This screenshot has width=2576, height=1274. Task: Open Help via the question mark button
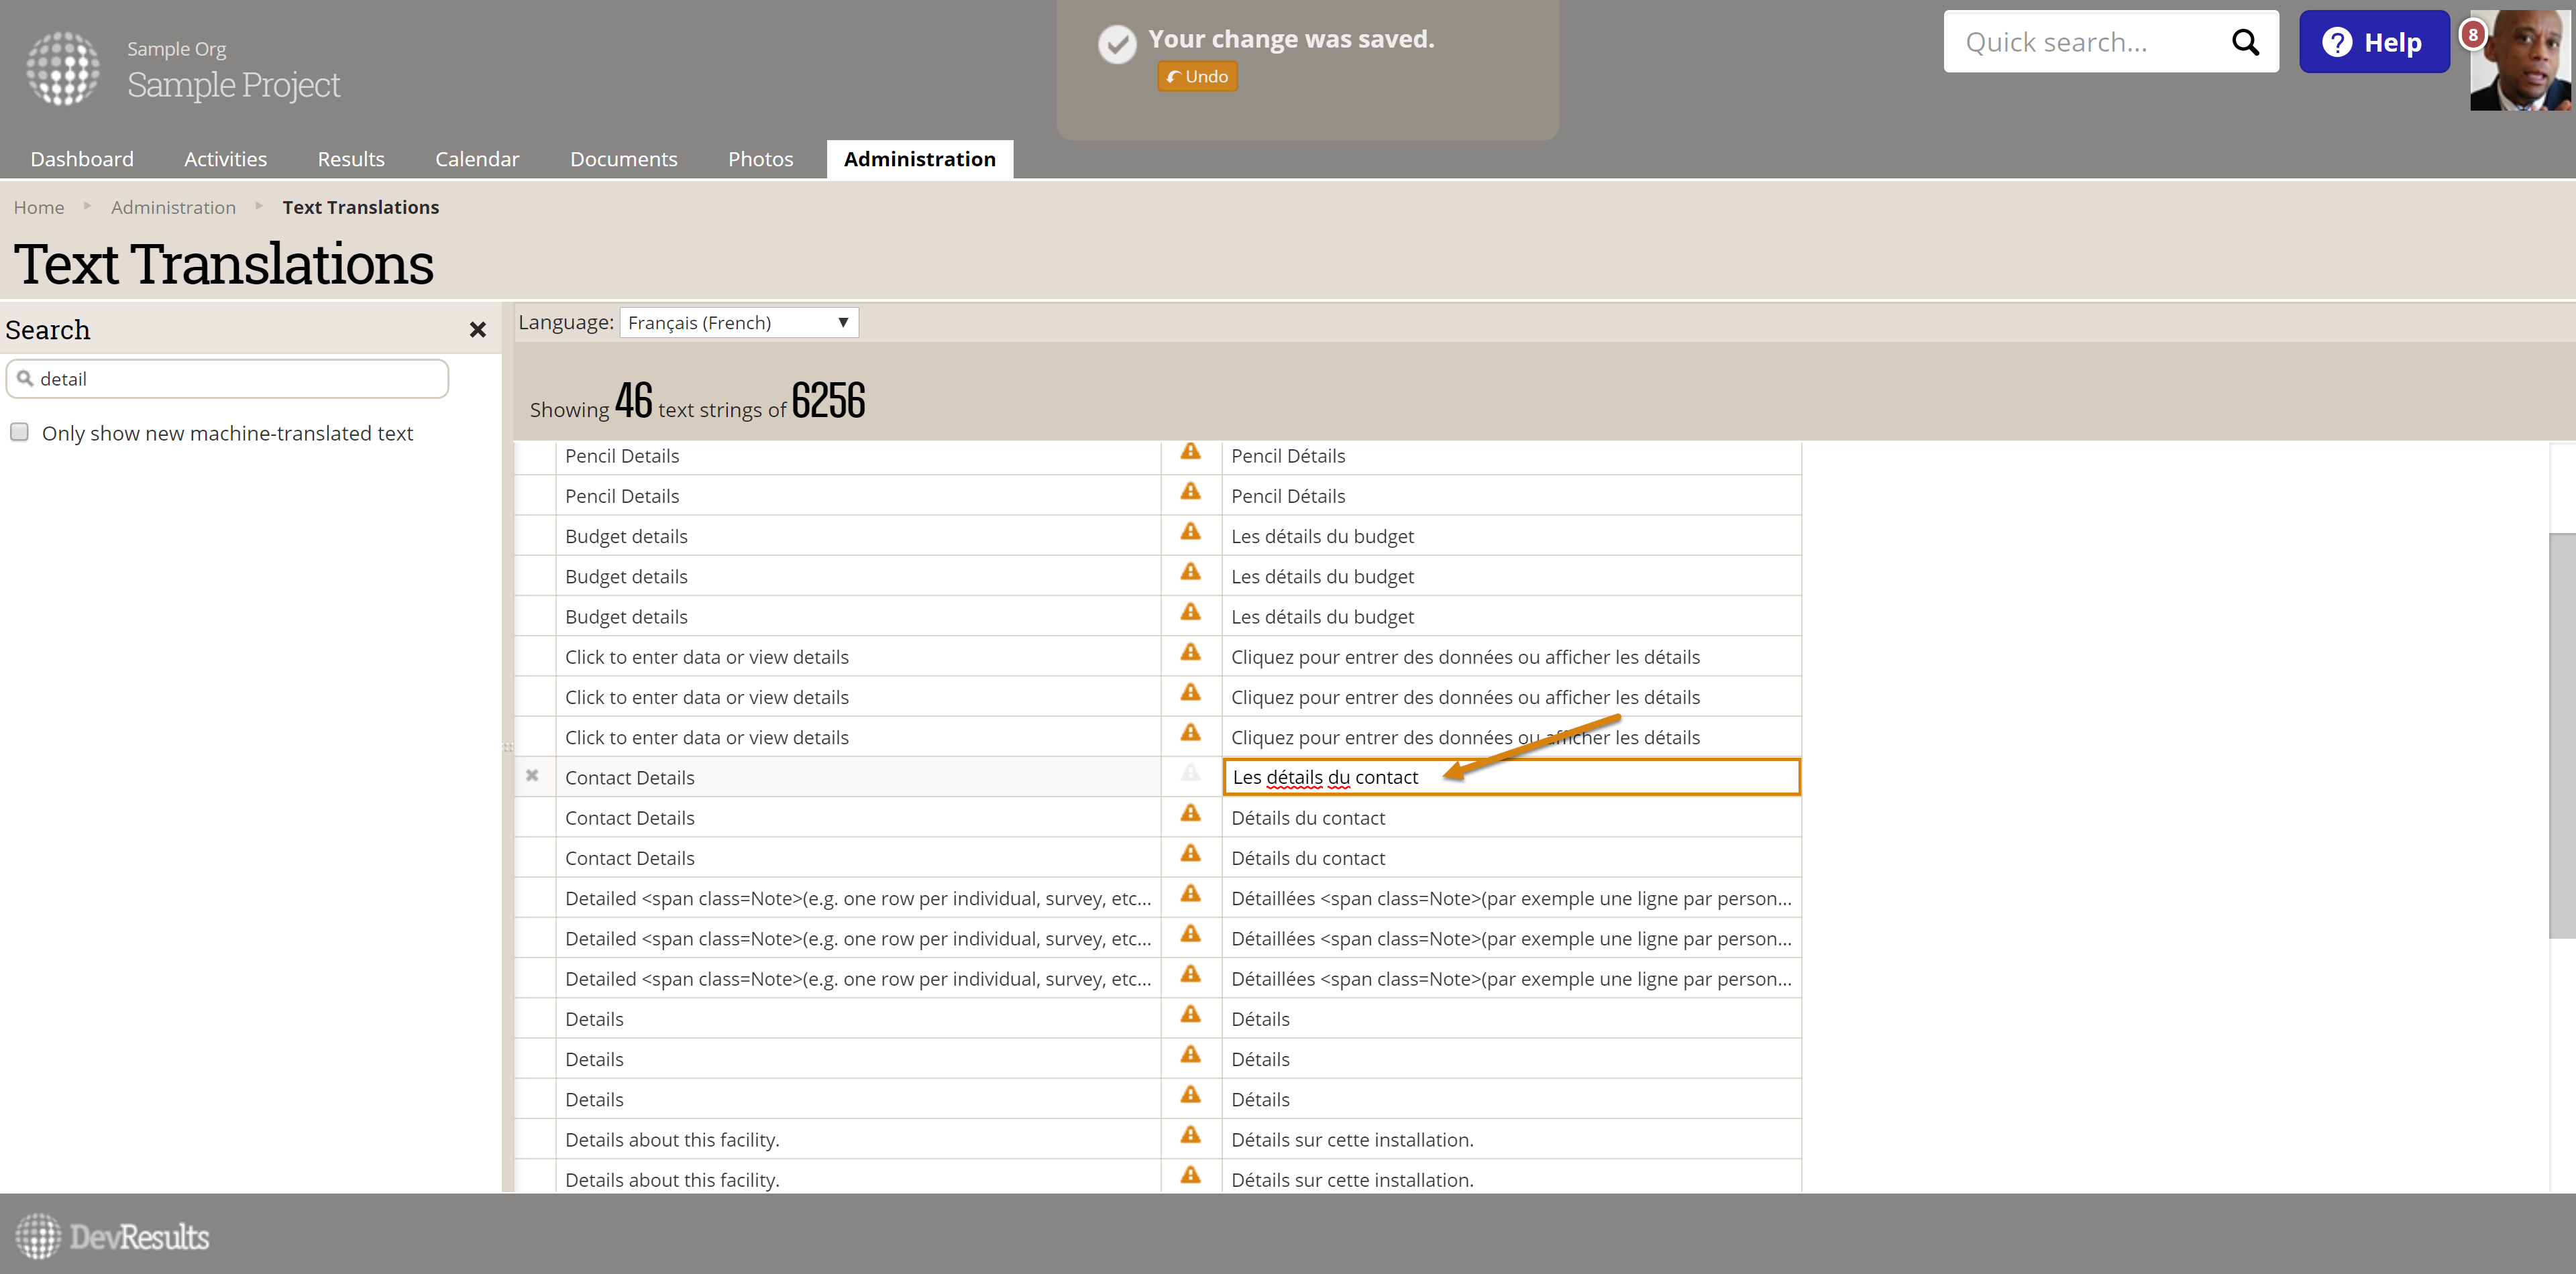pos(2373,42)
